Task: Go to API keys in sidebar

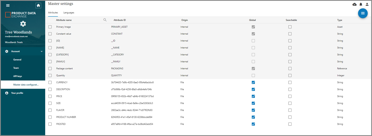Action: tap(17, 76)
